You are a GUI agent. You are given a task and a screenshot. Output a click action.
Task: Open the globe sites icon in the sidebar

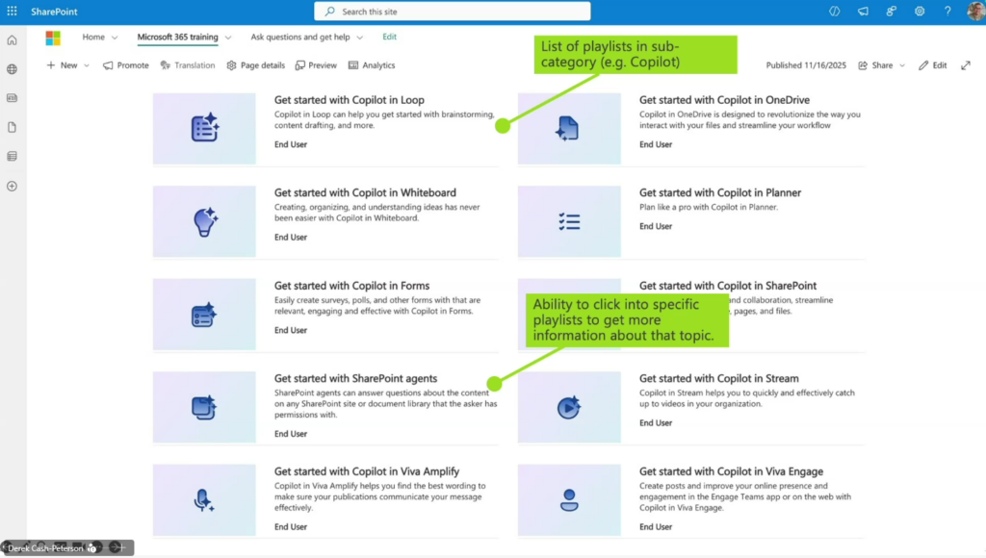click(12, 69)
